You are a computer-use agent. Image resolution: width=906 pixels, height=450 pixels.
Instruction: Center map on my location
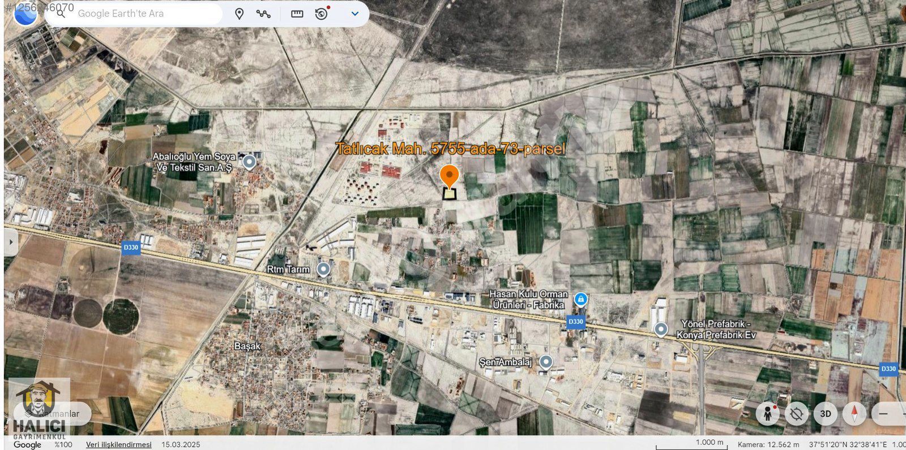click(x=796, y=414)
